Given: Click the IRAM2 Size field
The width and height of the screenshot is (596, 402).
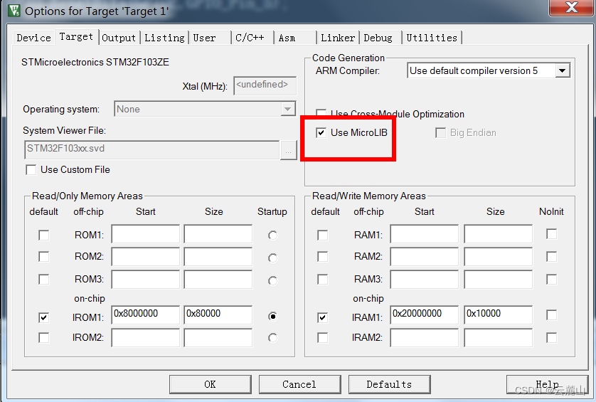Looking at the screenshot, I should tap(499, 338).
